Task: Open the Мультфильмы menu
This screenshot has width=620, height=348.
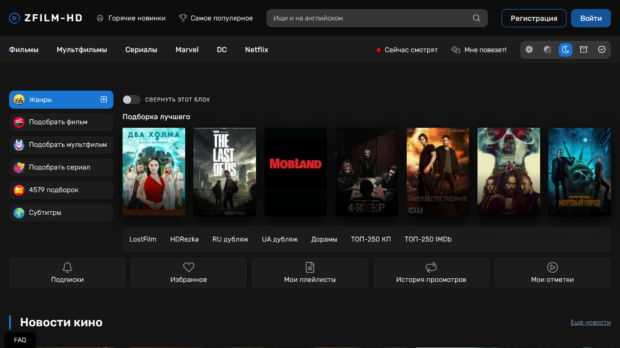Action: (82, 50)
